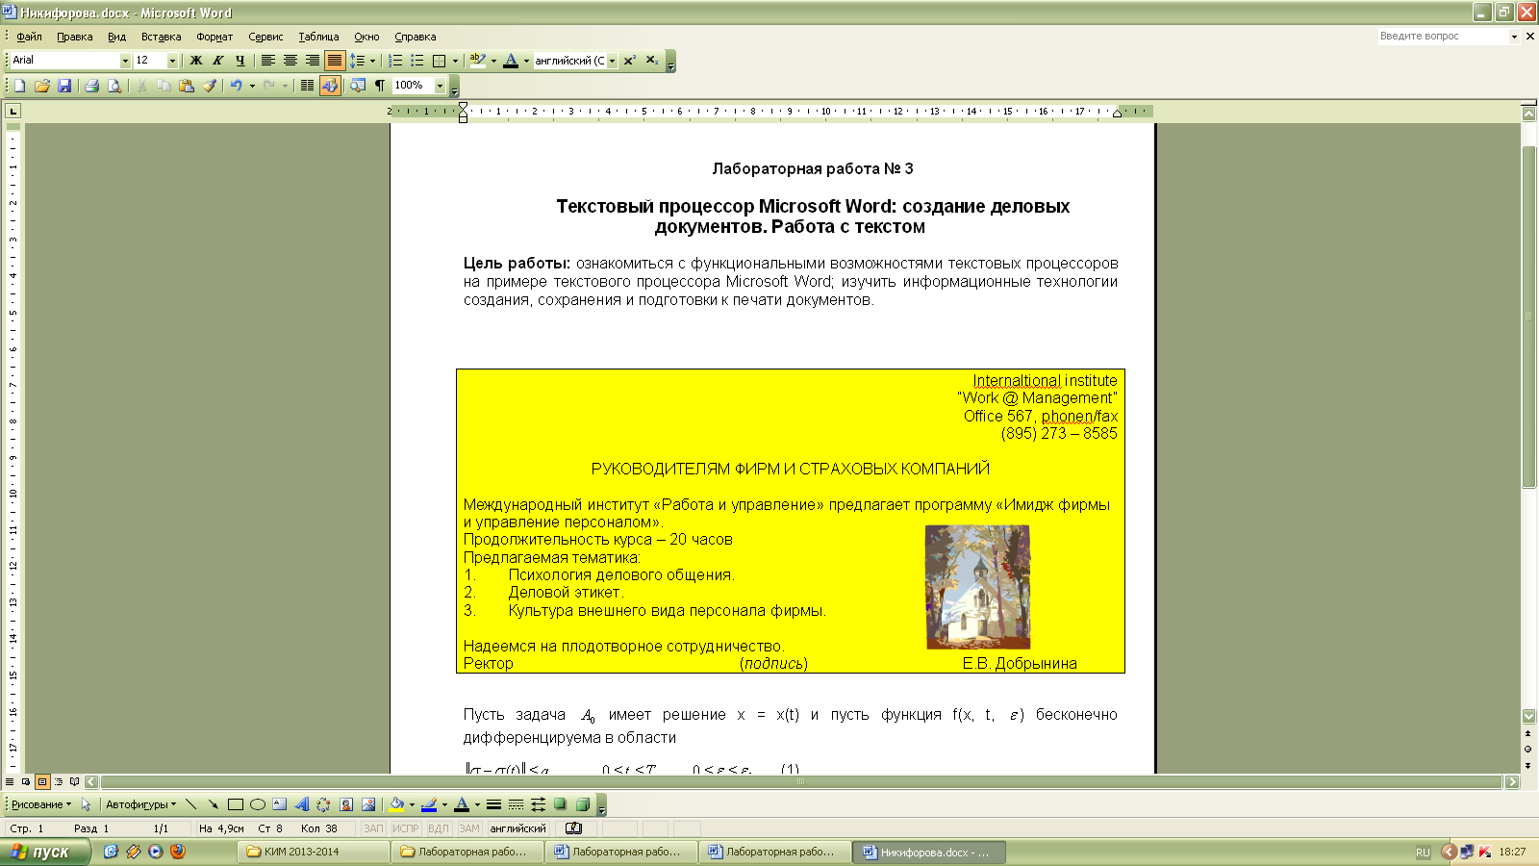Open the language combo box dropdown
The width and height of the screenshot is (1539, 866).
click(612, 61)
